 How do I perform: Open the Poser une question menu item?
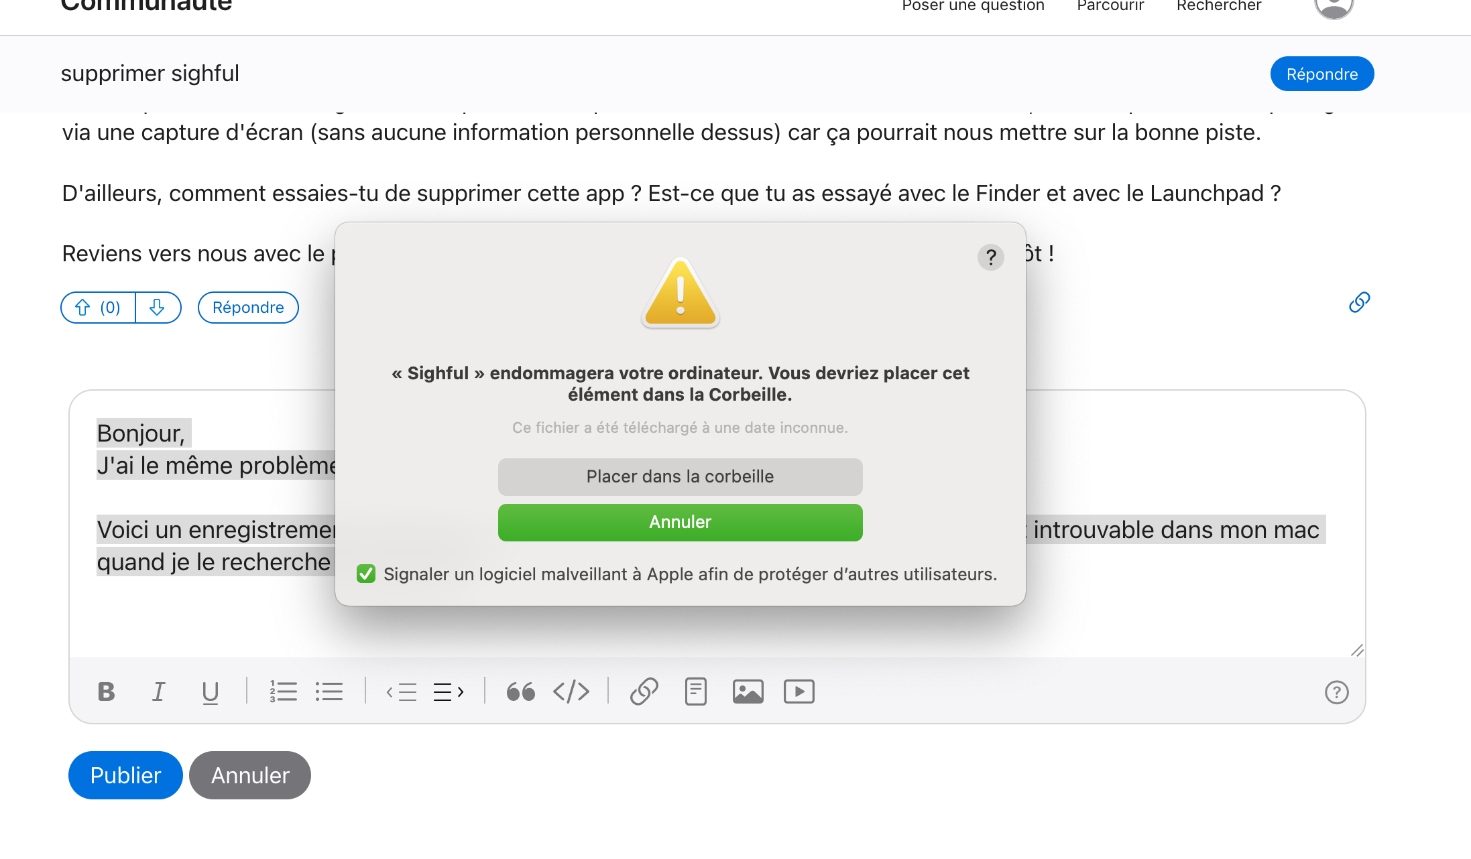pos(973,6)
